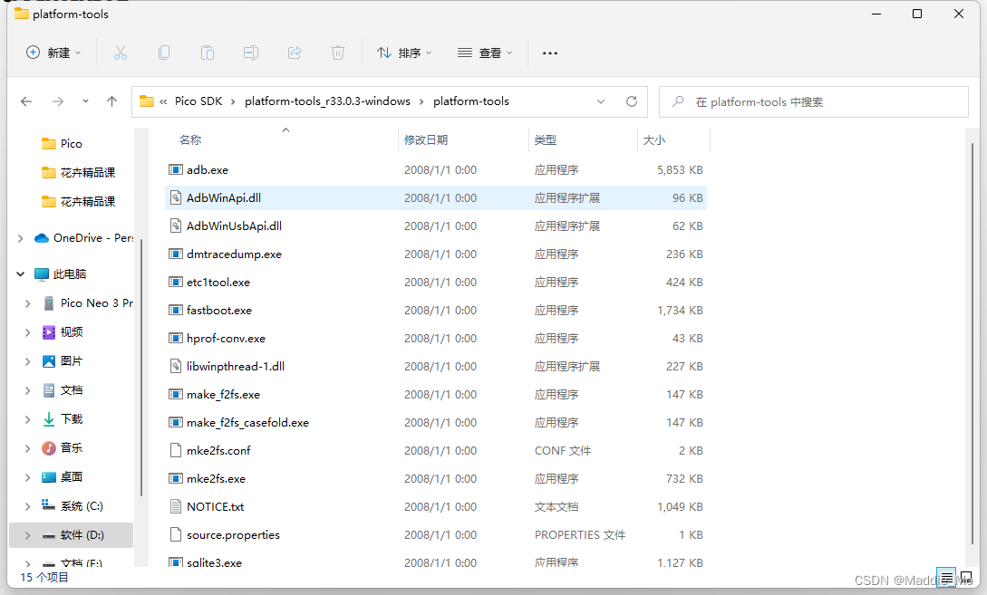The height and width of the screenshot is (595, 987).
Task: Click Pico SDK in the address breadcrumb
Action: tap(198, 101)
